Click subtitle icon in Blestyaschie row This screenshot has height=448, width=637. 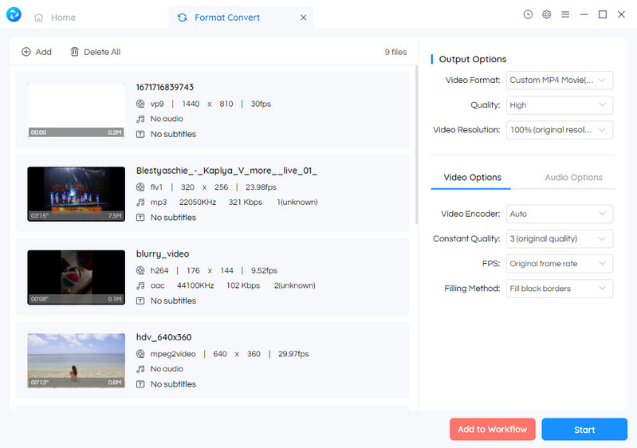tap(140, 218)
